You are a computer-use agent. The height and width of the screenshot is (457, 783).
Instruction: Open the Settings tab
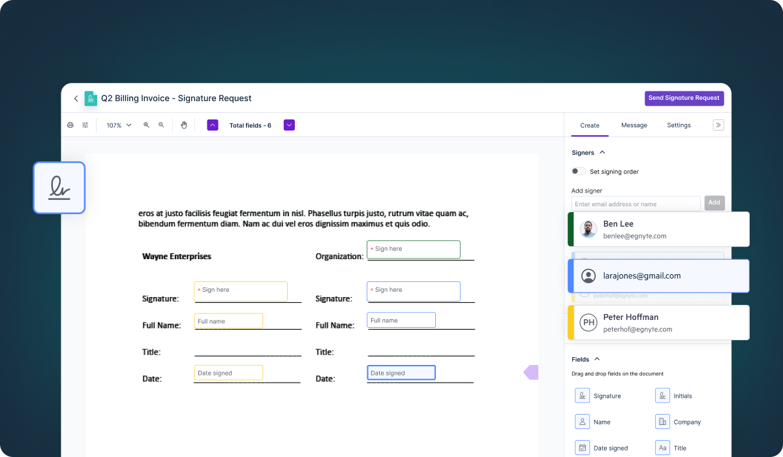coord(679,125)
